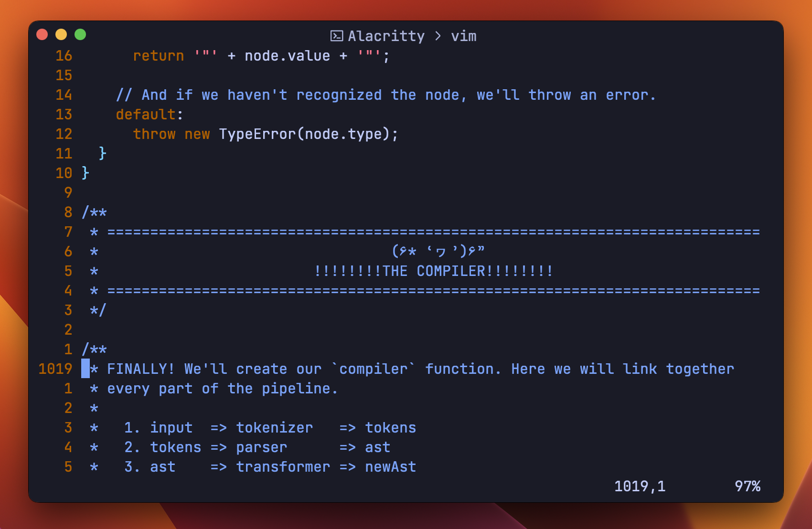Click the word newAst in the comment
Screen dimensions: 812x529
(x=390, y=467)
